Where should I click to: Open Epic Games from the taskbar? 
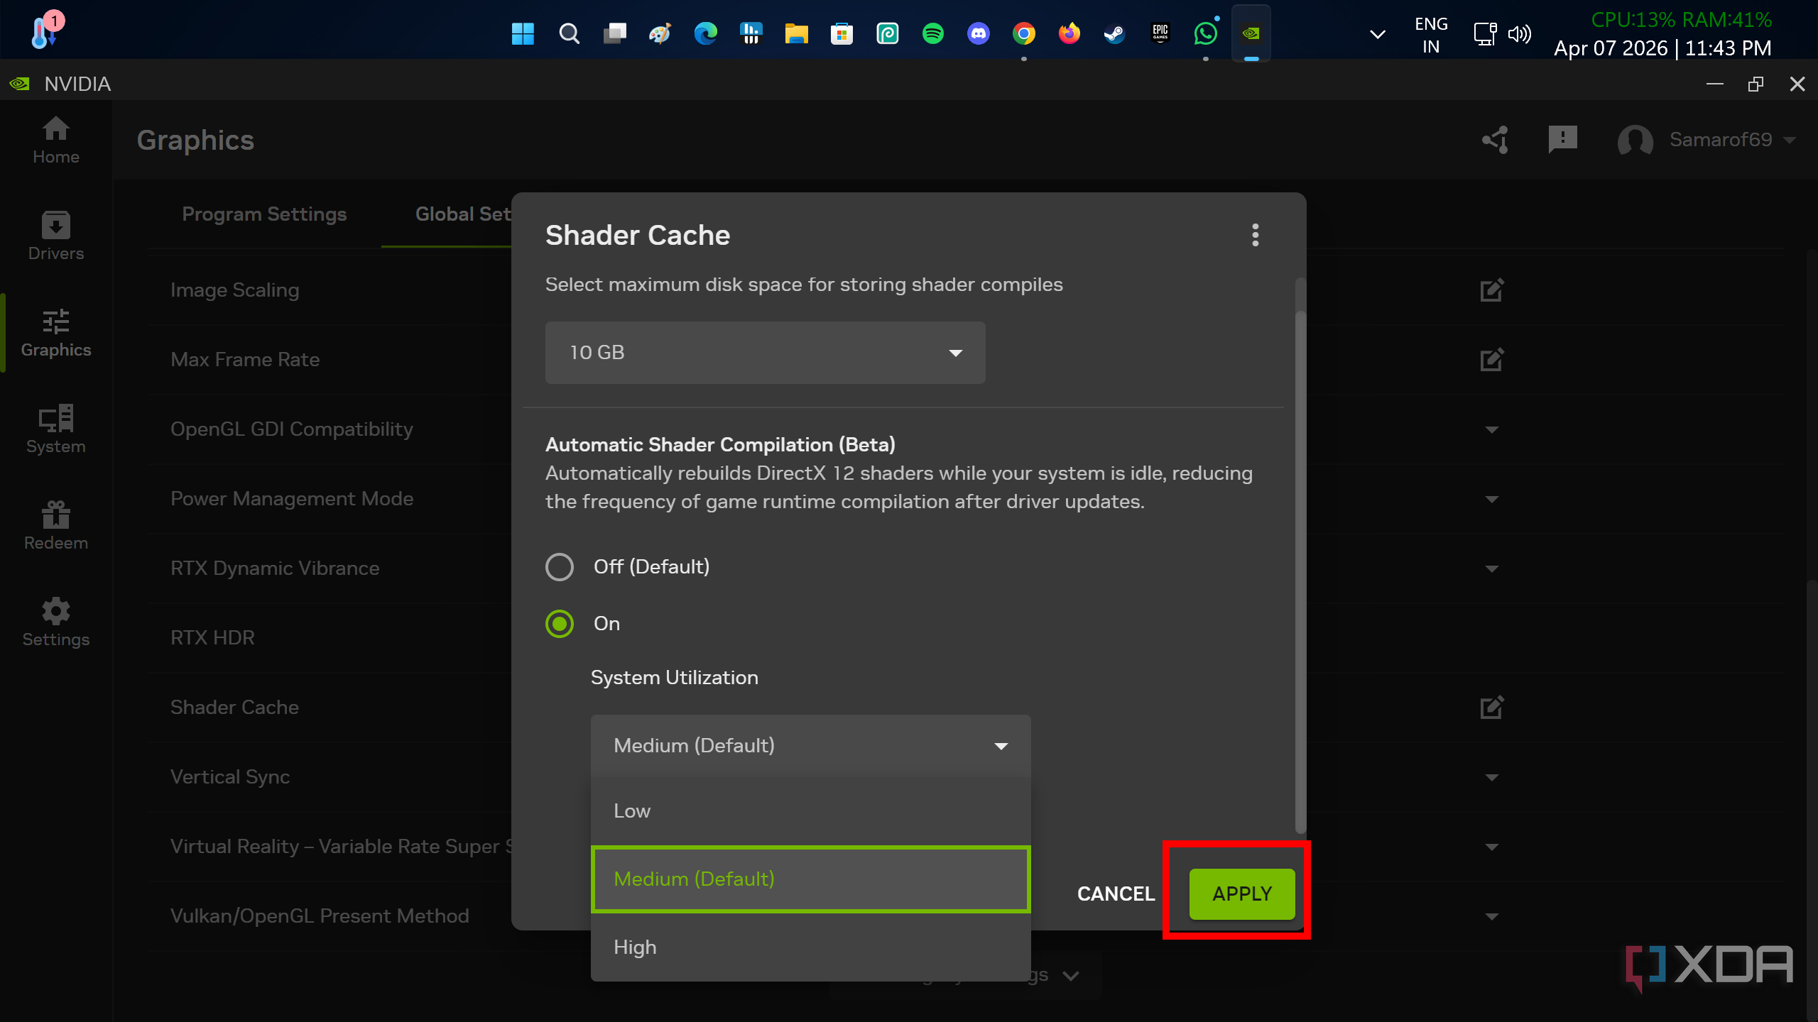[1160, 33]
